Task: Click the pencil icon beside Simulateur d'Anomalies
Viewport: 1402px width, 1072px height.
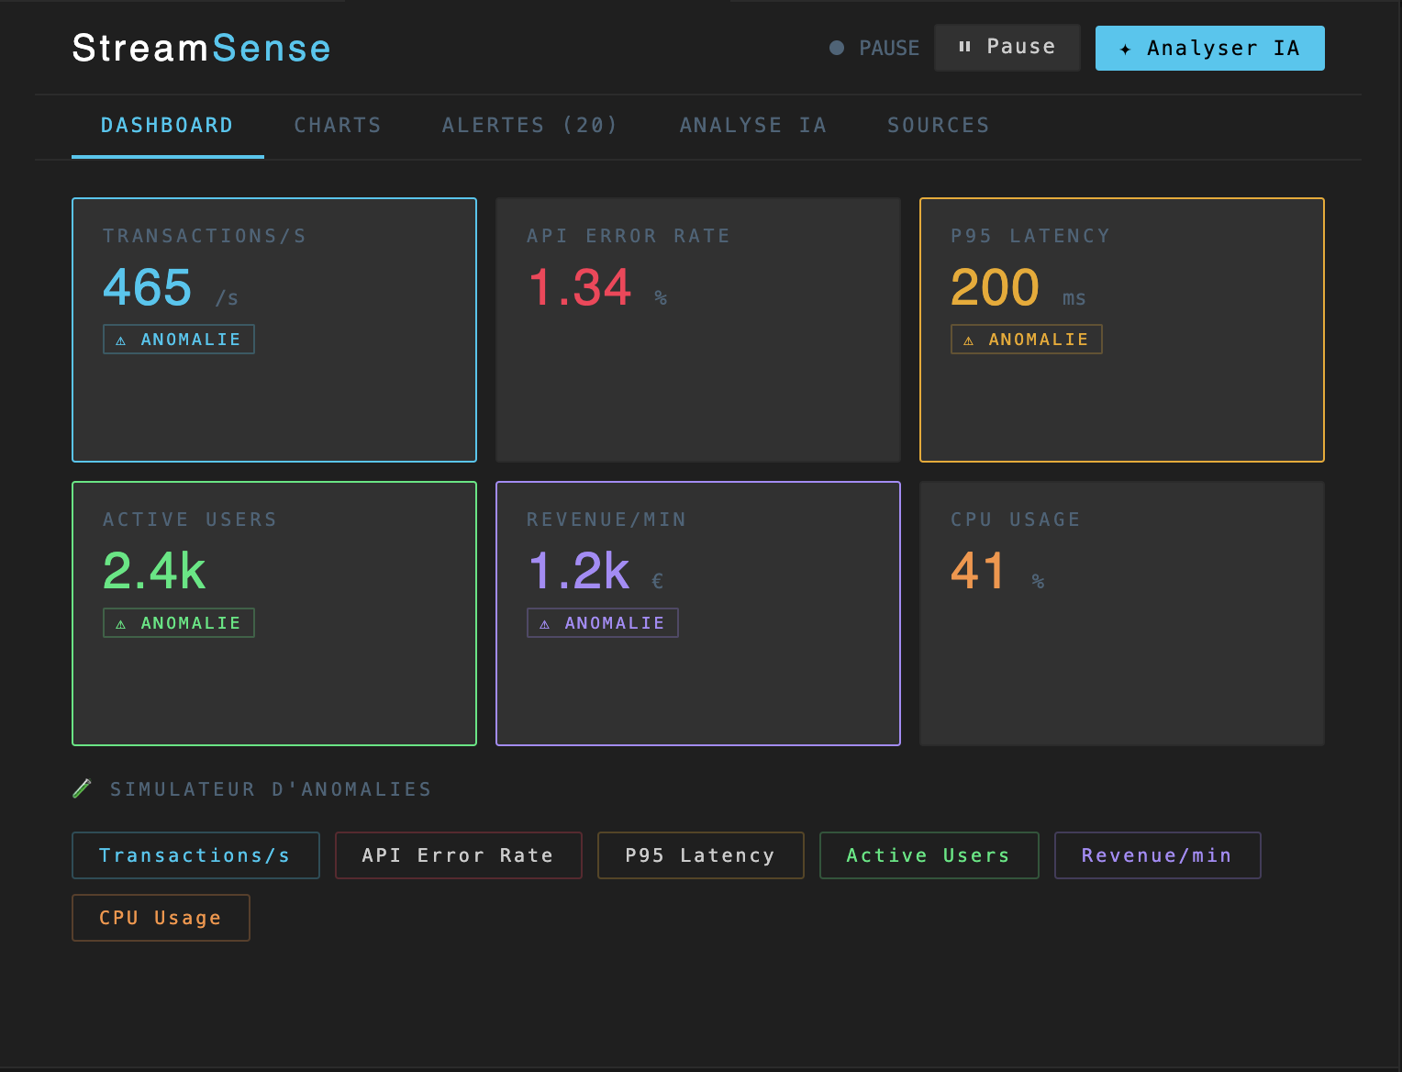Action: click(x=82, y=787)
